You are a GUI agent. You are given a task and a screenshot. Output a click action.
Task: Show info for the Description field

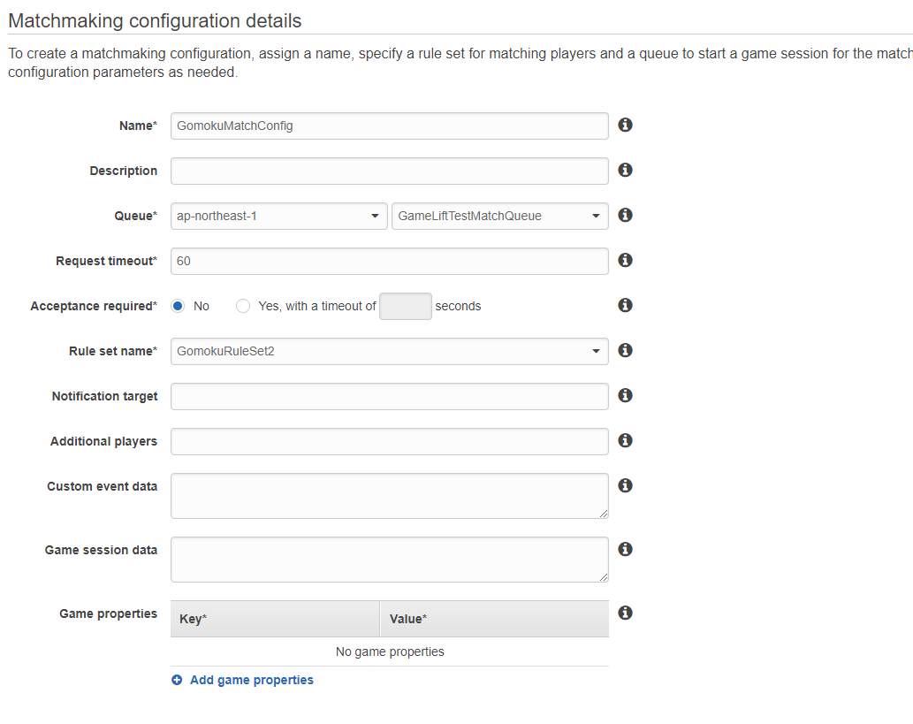click(x=625, y=170)
